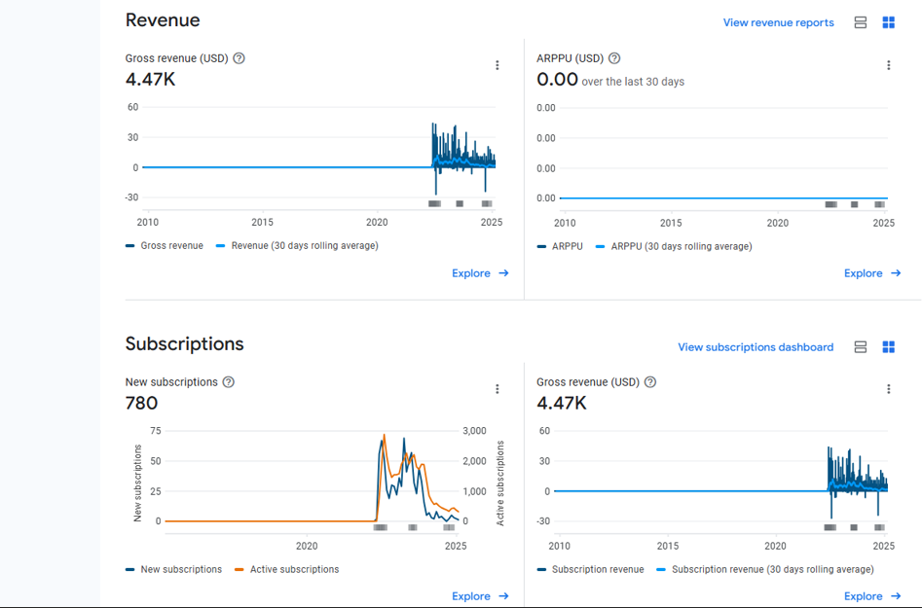Viewport: 922px width, 608px height.
Task: Switch Subscriptions section to list view
Action: pos(861,347)
